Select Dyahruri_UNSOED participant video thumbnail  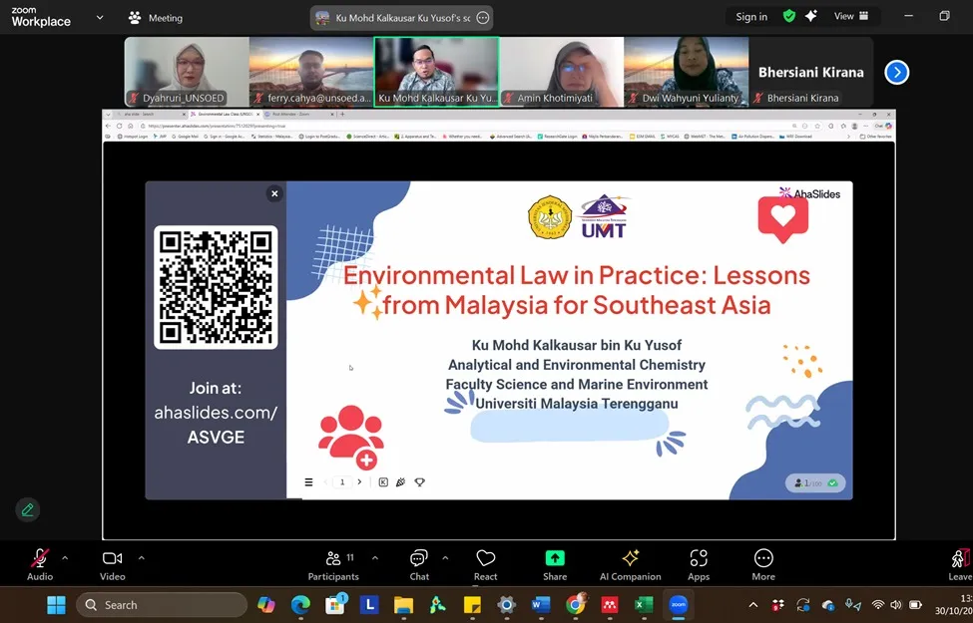pos(187,72)
